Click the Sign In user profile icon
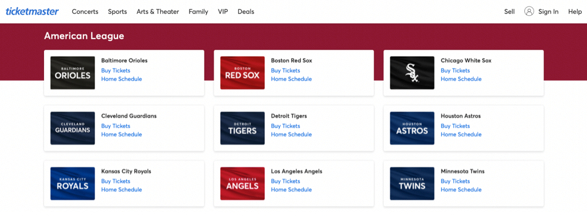The width and height of the screenshot is (587, 213). (529, 12)
